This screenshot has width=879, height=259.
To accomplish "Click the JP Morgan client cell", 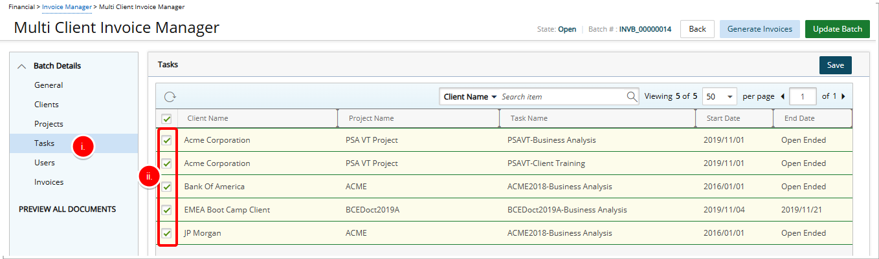I will [x=203, y=233].
